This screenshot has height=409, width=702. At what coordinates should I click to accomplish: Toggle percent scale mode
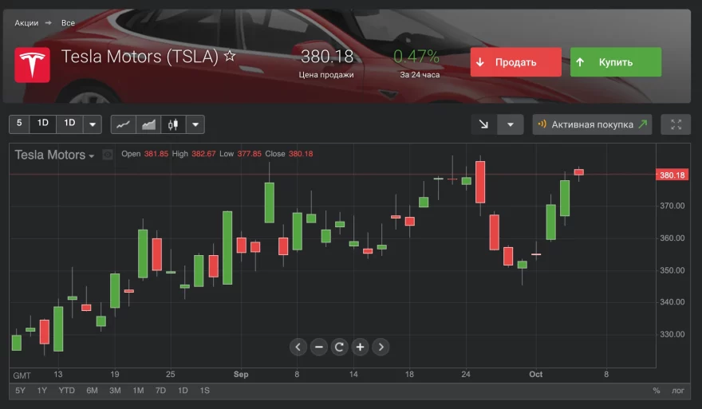click(657, 391)
